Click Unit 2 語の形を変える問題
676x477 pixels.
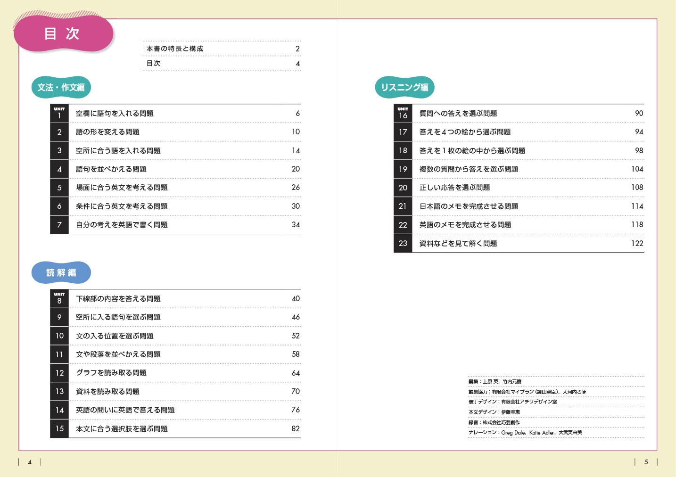[175, 132]
